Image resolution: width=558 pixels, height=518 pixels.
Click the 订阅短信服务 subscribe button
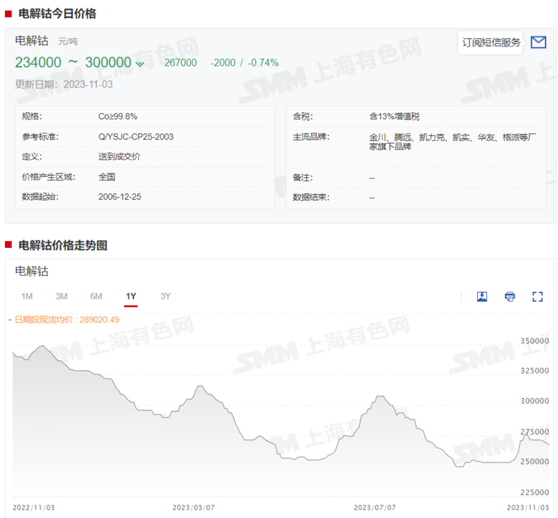point(491,43)
